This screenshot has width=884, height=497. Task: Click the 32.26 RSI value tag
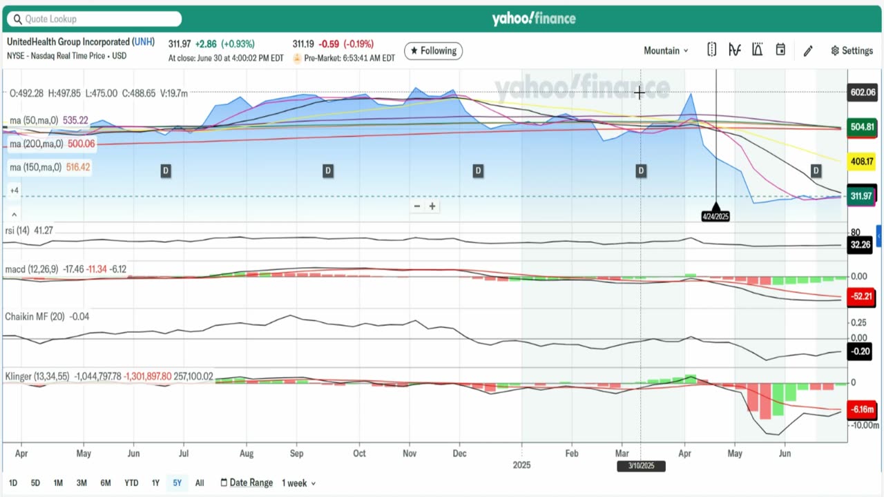click(x=861, y=244)
